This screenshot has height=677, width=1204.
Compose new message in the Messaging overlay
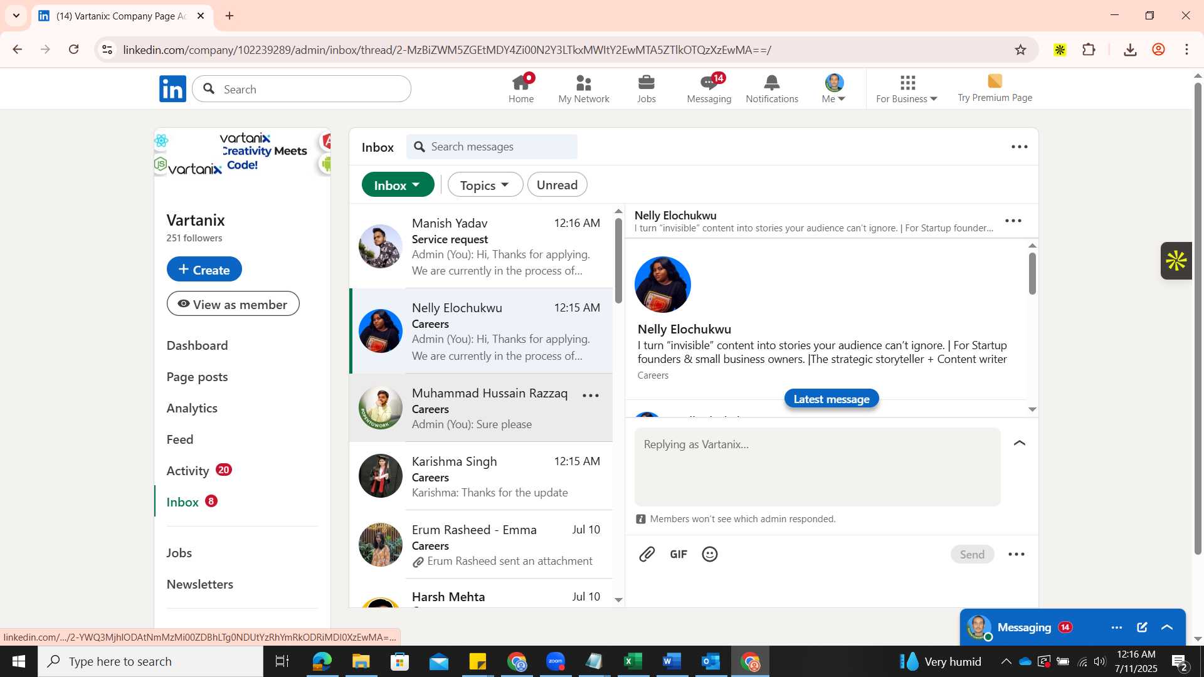pyautogui.click(x=1142, y=627)
